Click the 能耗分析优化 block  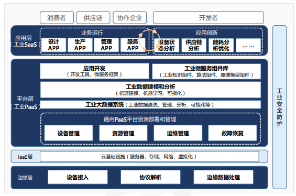pos(221,45)
